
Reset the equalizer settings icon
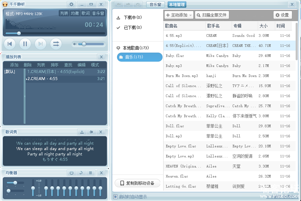pyautogui.click(x=81, y=173)
